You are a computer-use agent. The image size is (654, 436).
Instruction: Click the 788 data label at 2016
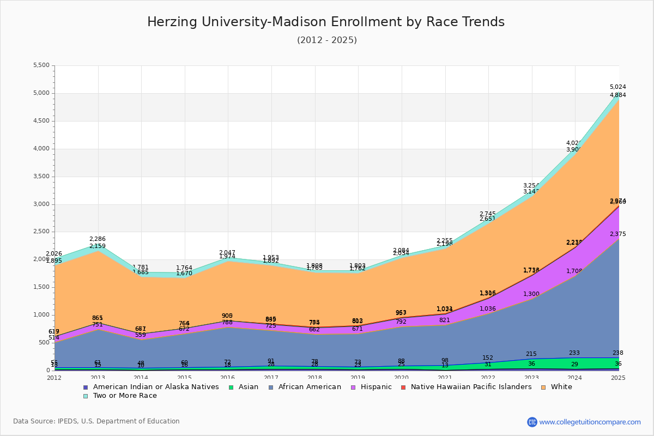click(227, 323)
